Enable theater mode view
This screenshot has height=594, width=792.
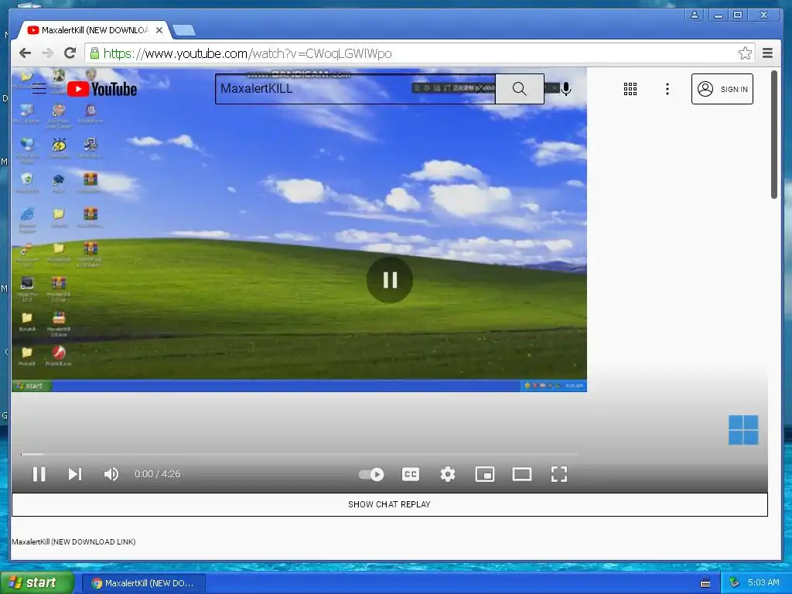point(522,474)
